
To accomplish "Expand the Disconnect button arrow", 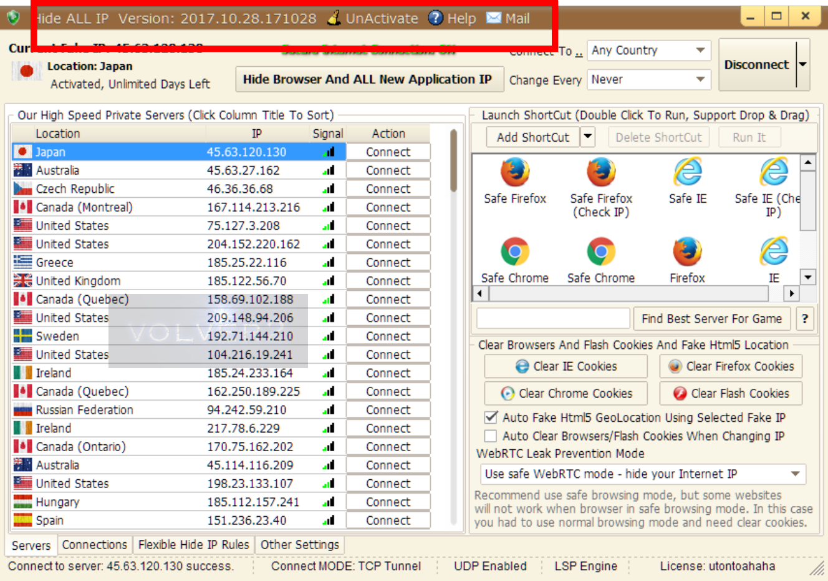I will coord(803,64).
